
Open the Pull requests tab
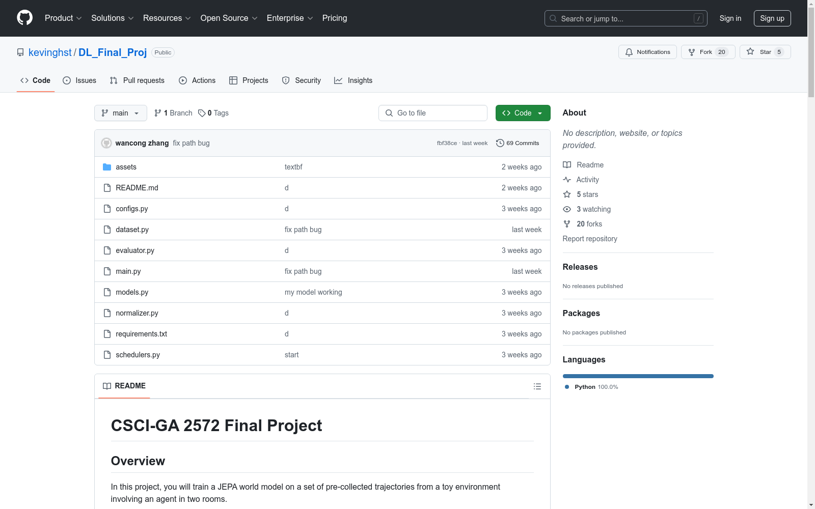(x=137, y=80)
